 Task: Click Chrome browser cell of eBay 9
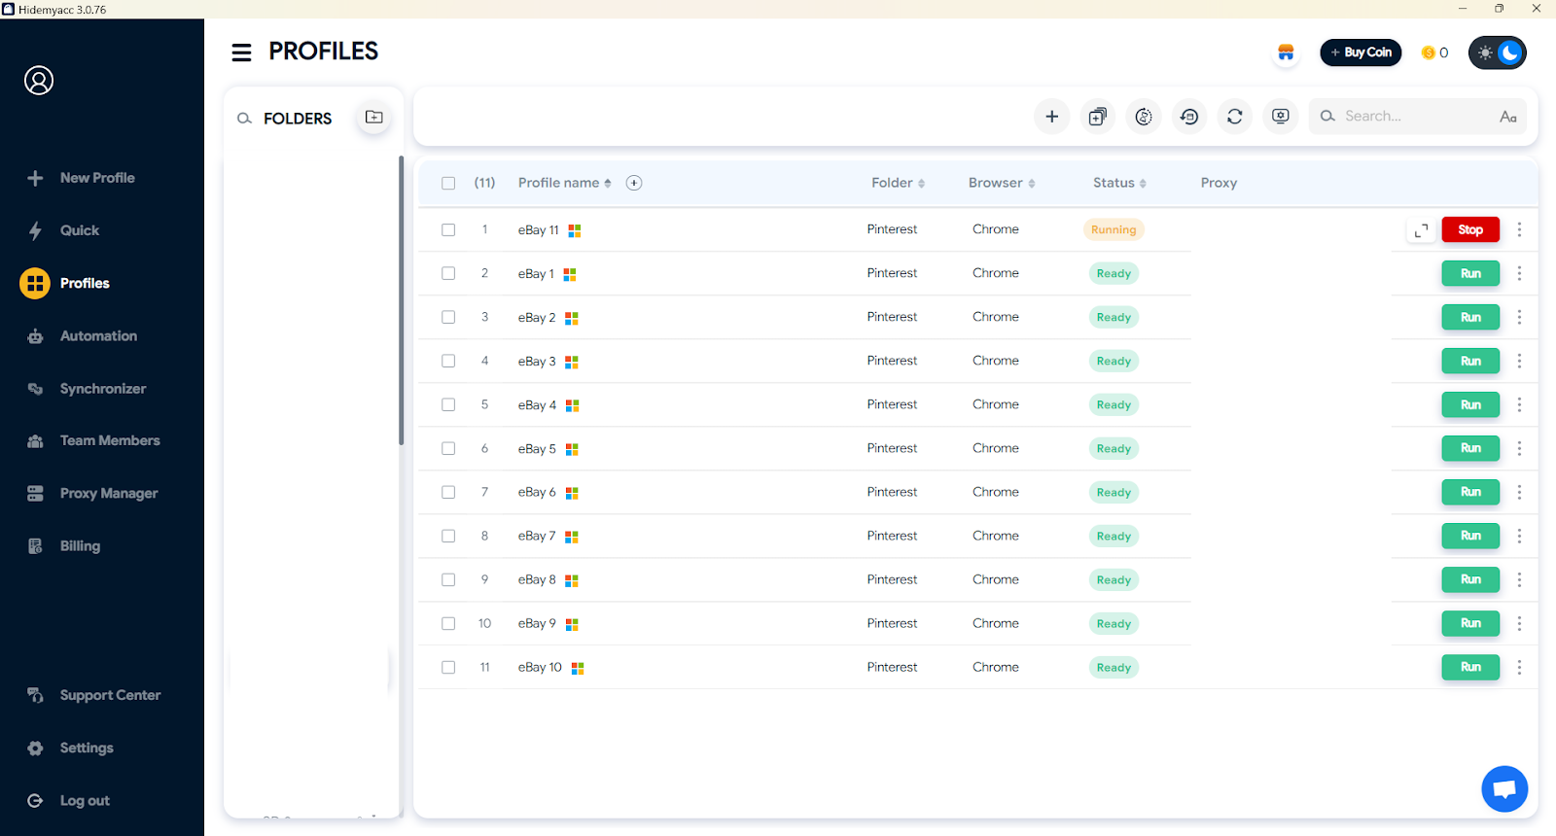(x=996, y=623)
